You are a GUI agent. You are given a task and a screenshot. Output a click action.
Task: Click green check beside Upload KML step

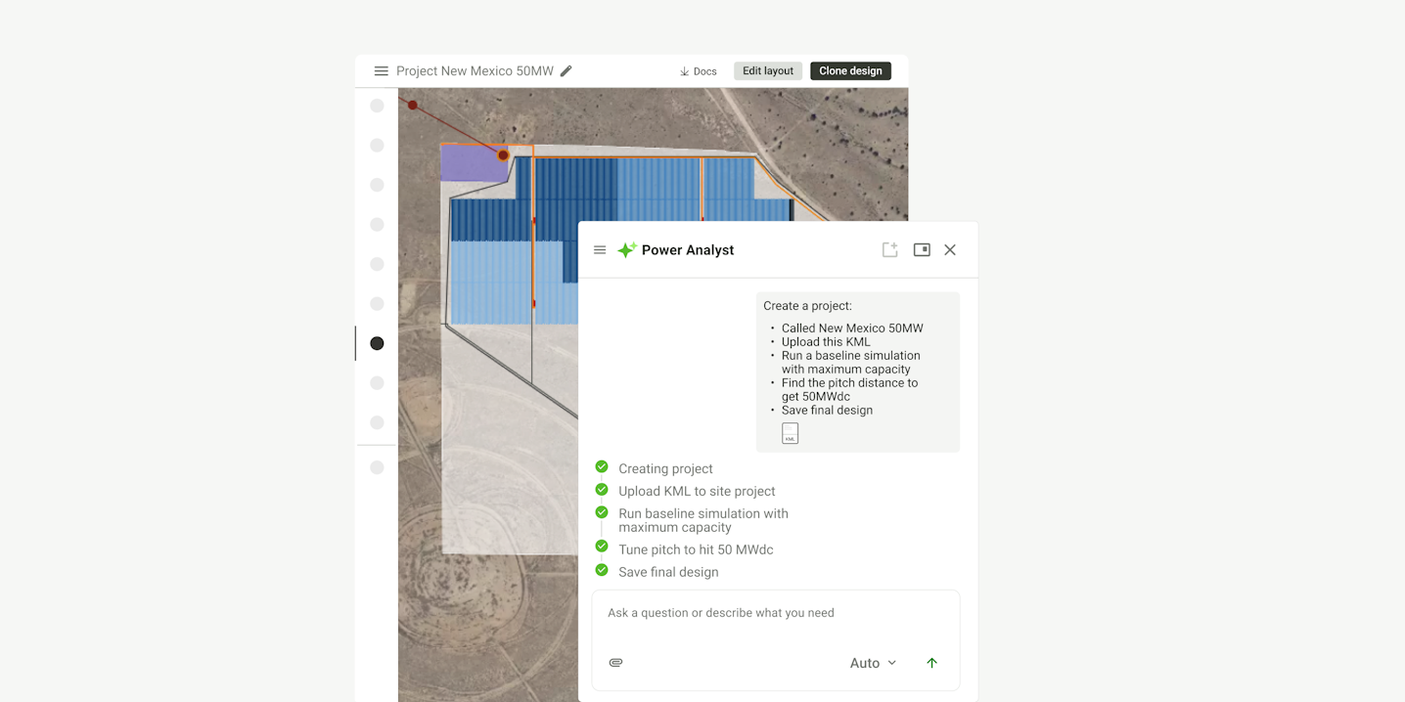(x=602, y=490)
